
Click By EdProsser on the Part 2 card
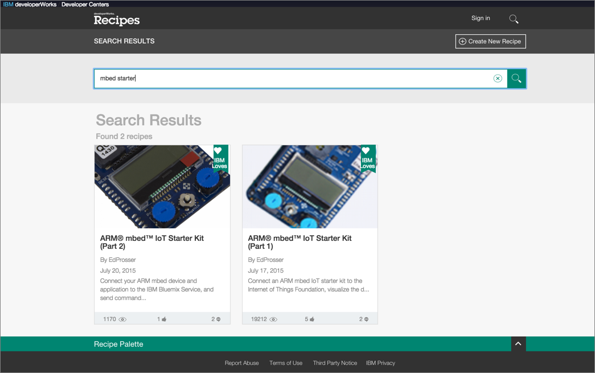[118, 260]
